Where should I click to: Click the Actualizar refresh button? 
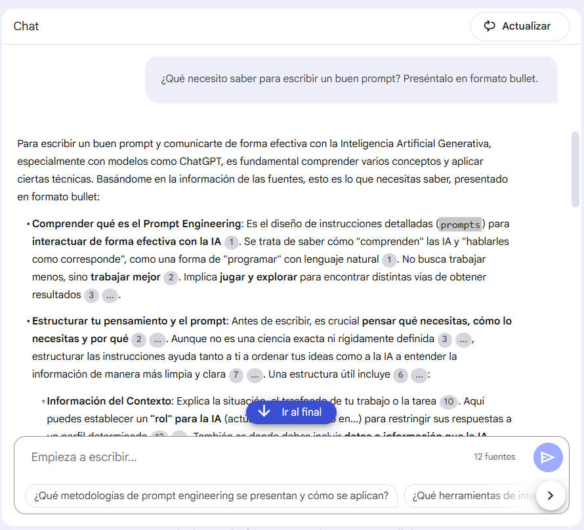point(520,26)
